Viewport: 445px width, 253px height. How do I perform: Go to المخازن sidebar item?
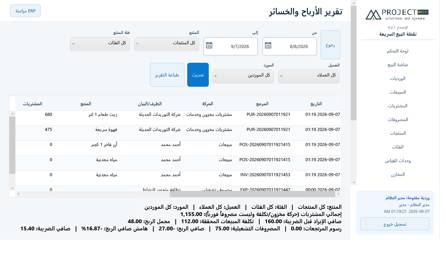pyautogui.click(x=398, y=174)
